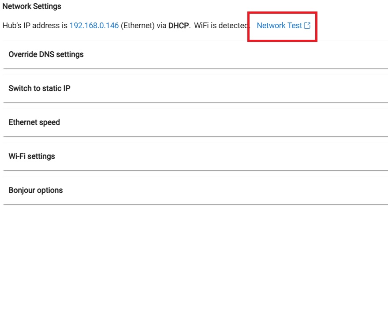Expand the Wi-Fi settings section
This screenshot has width=388, height=311.
pos(195,156)
